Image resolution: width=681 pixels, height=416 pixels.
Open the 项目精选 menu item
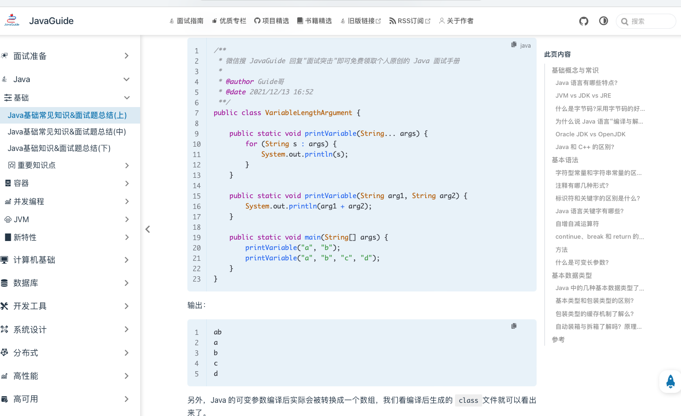pos(272,21)
